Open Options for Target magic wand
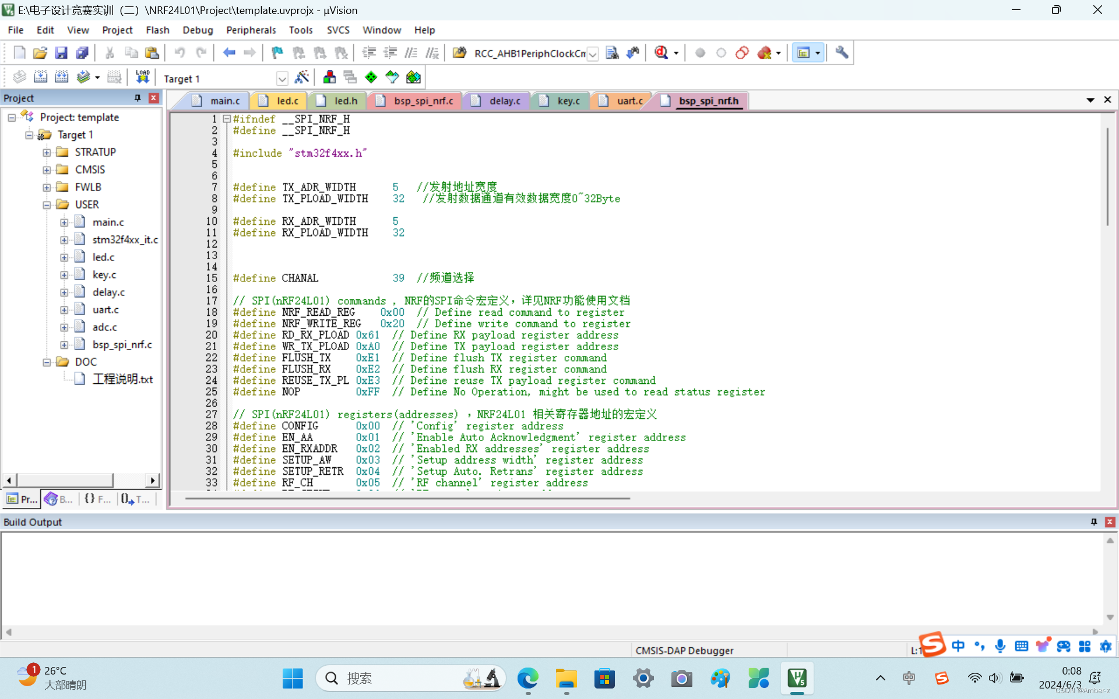 point(302,77)
